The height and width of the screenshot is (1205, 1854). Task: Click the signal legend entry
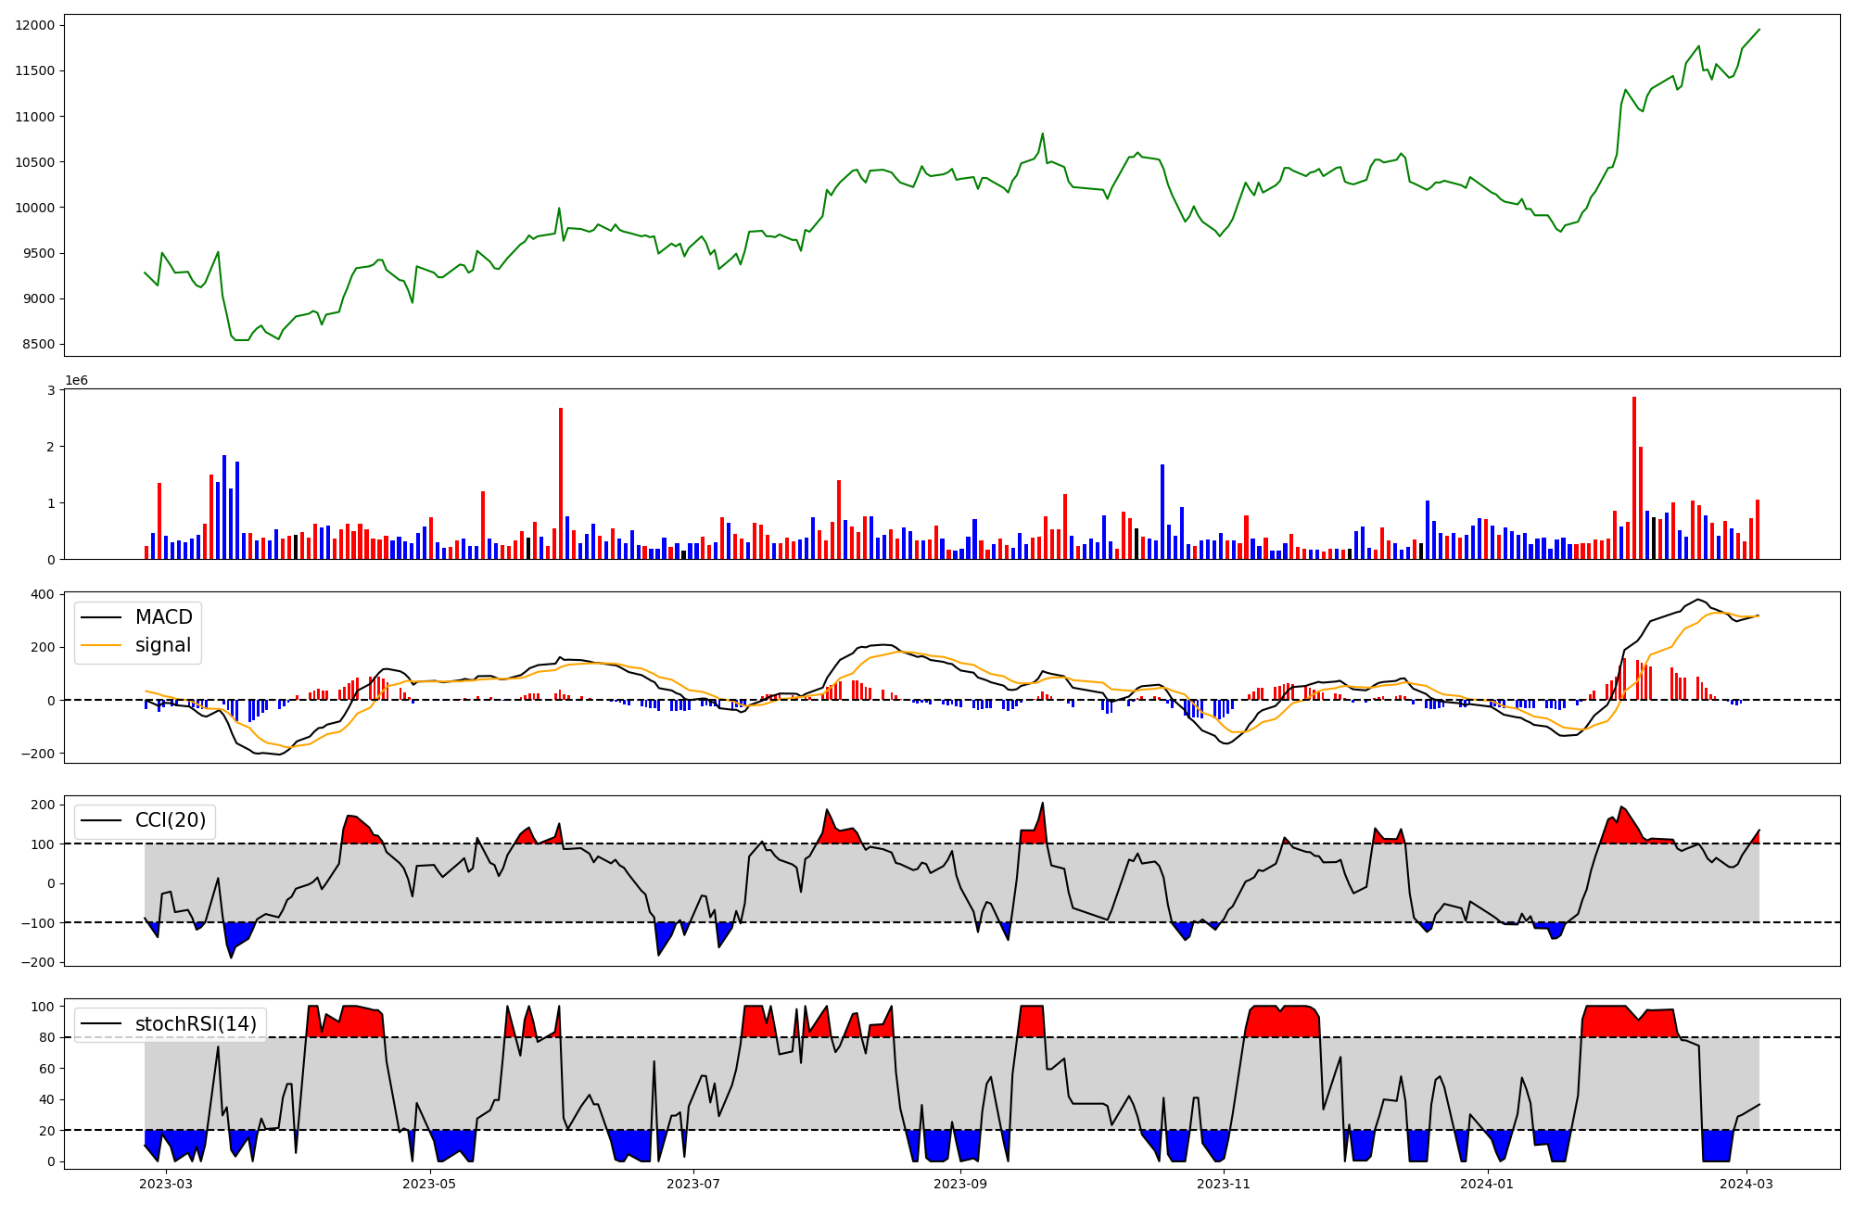point(163,645)
